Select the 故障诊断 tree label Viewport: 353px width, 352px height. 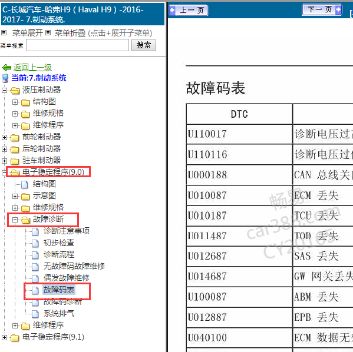(x=48, y=219)
